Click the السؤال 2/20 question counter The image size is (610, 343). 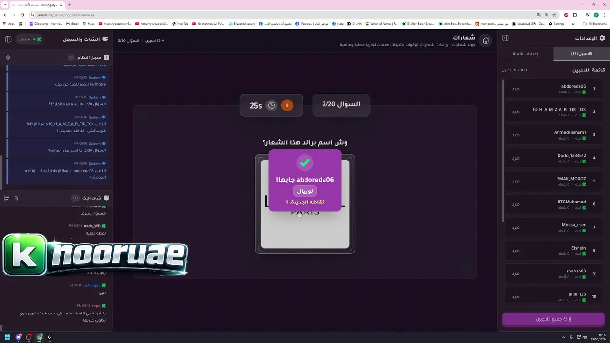341,104
